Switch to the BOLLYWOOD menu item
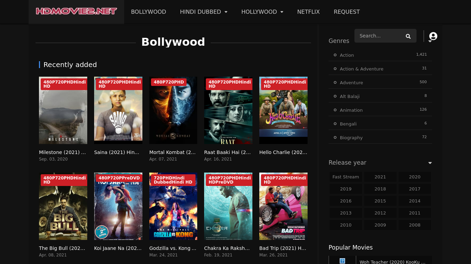The width and height of the screenshot is (471, 264). point(148,12)
